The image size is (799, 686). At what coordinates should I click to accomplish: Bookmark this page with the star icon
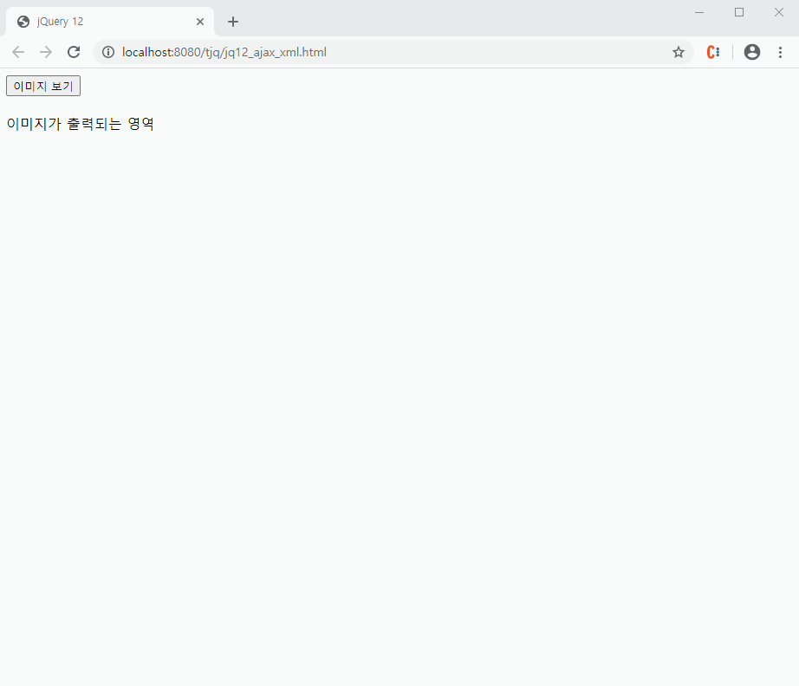click(679, 52)
